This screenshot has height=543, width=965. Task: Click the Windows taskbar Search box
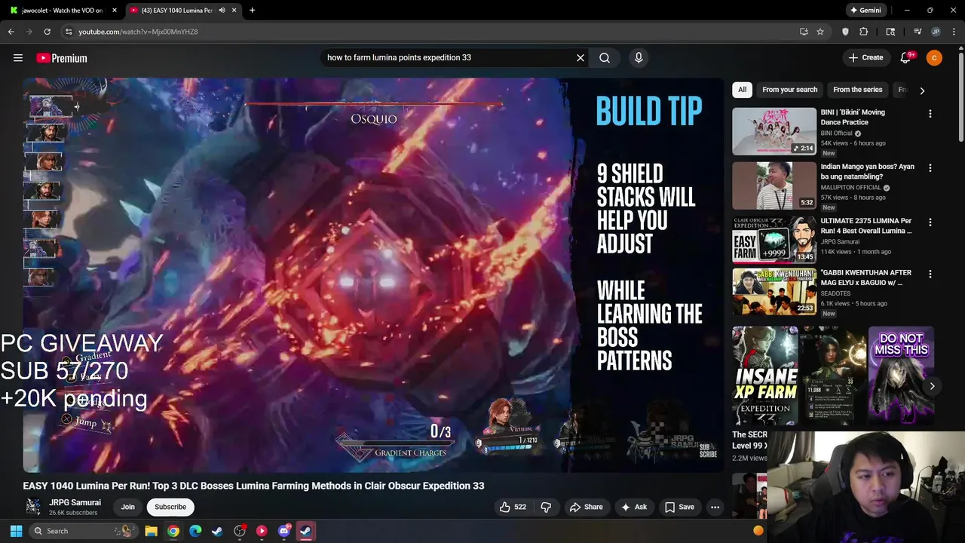83,531
